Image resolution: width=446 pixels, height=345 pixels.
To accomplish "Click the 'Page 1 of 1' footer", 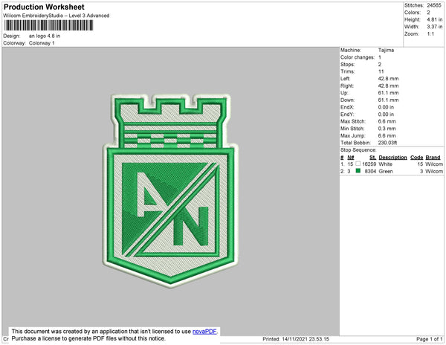I will [x=429, y=339].
